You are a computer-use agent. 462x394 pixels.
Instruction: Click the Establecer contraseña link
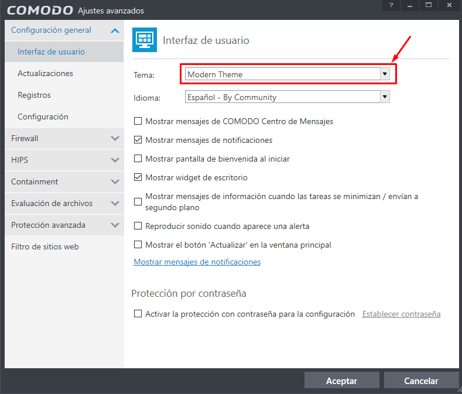[401, 314]
